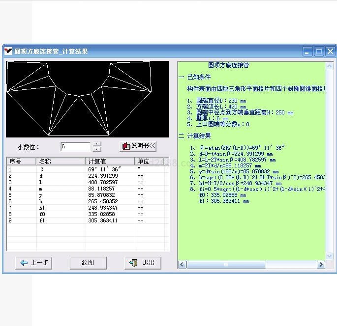Click the unfolded pattern preview diagram
The image size is (337, 326).
point(87,99)
